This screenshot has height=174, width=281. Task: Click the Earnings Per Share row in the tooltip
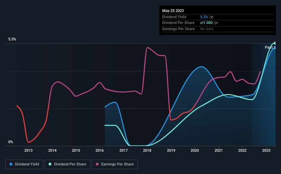pyautogui.click(x=218, y=29)
